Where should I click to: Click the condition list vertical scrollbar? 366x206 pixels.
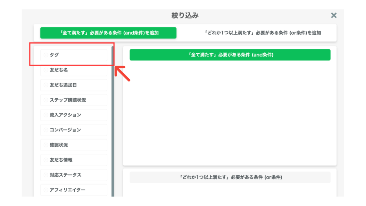[113, 122]
